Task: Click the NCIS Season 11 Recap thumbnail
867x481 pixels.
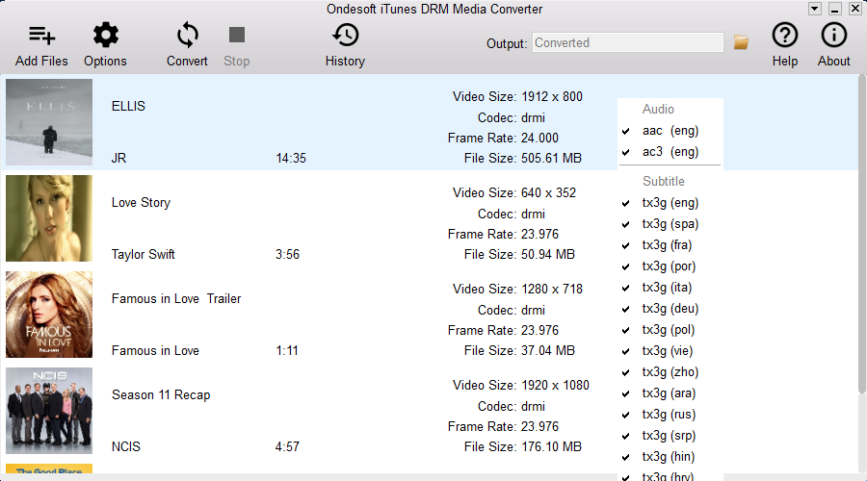Action: (x=49, y=411)
